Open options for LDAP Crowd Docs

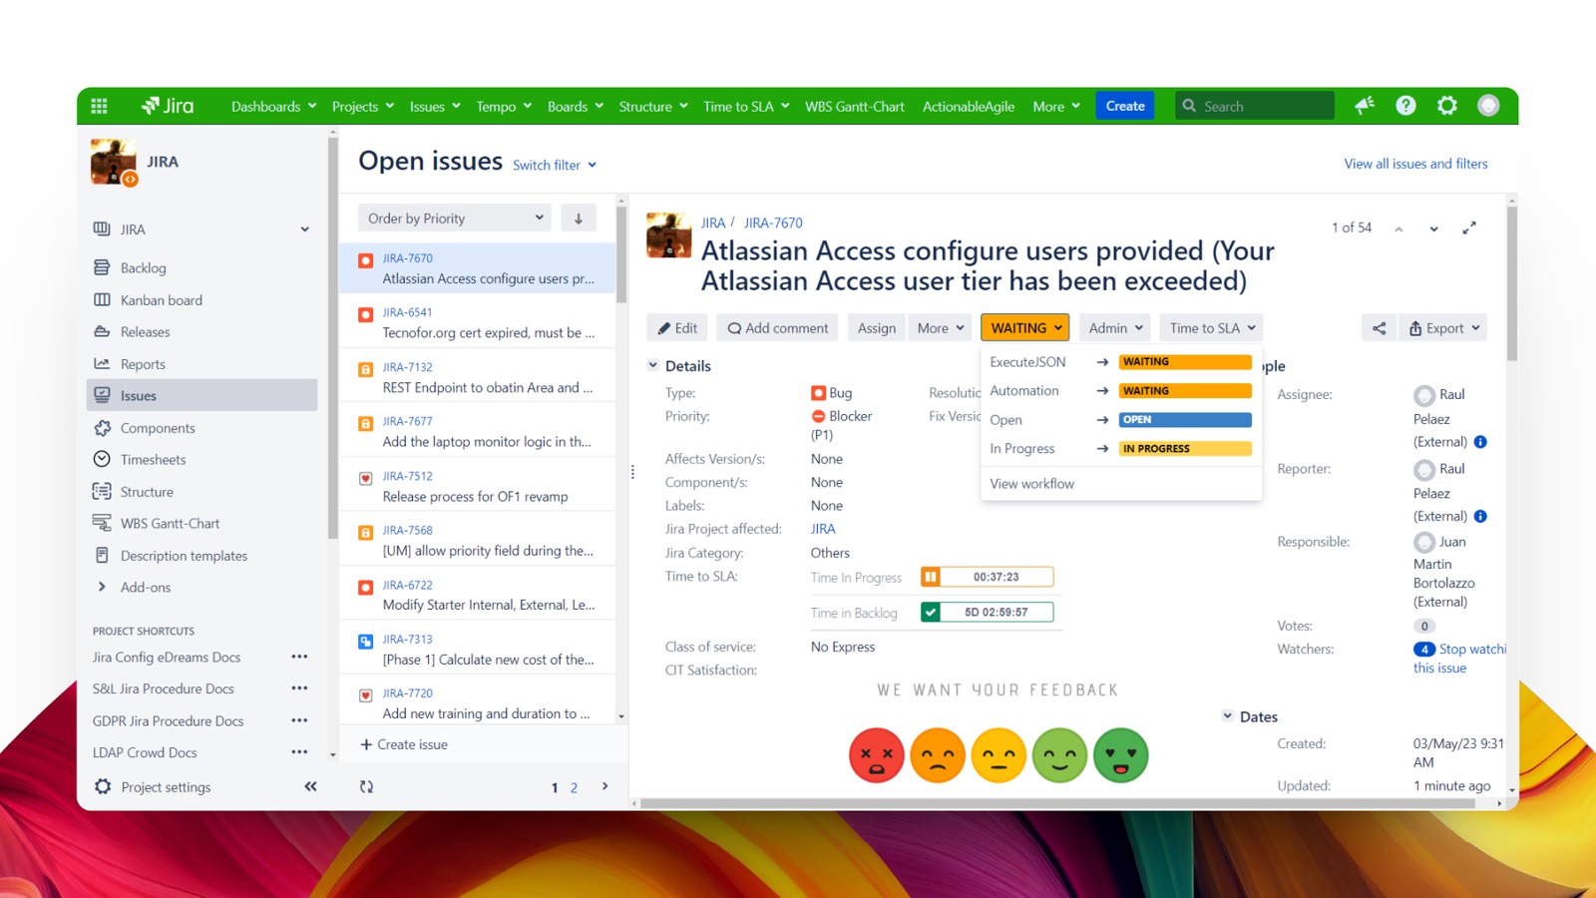pyautogui.click(x=299, y=752)
